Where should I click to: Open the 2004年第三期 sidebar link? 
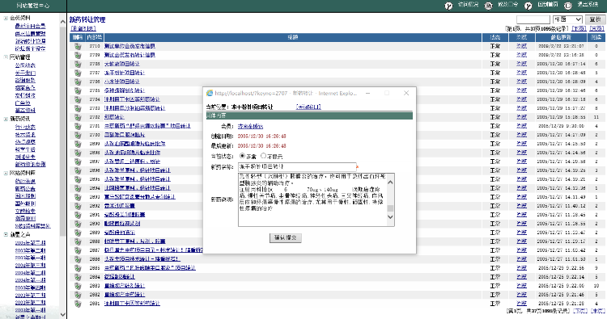pyautogui.click(x=30, y=266)
